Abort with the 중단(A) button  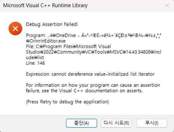[x=82, y=123]
